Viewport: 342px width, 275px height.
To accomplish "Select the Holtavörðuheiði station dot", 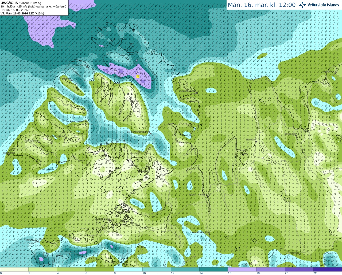I will 209,234.
